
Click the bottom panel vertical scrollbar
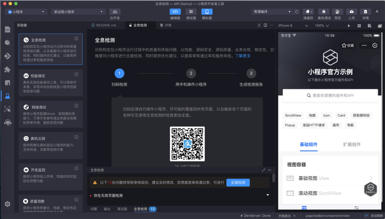[273, 178]
